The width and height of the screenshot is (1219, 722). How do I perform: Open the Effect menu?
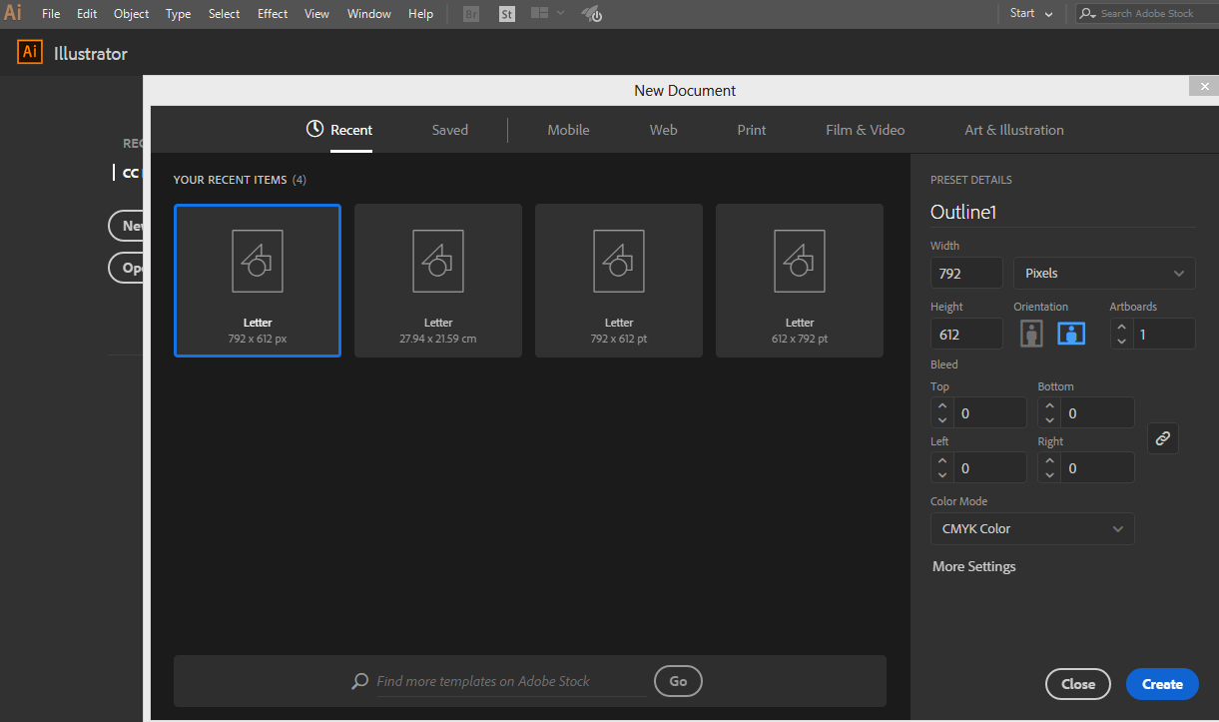coord(273,14)
